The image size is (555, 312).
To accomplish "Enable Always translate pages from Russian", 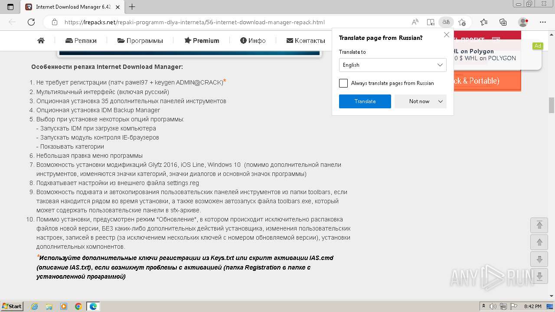I will pyautogui.click(x=343, y=83).
